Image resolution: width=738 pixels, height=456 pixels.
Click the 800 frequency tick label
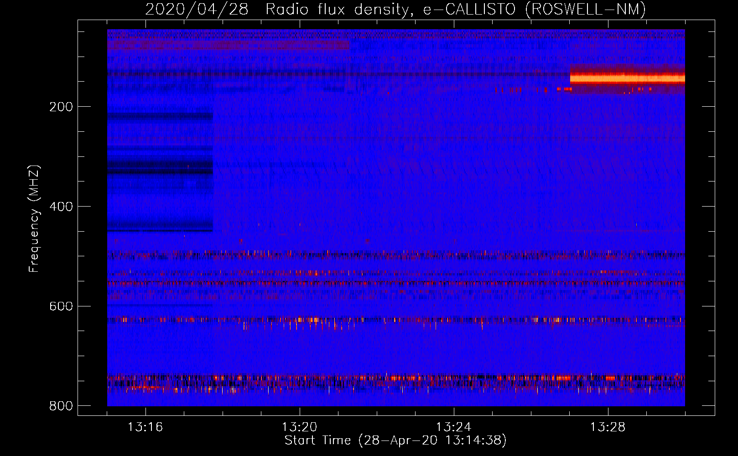coord(61,406)
